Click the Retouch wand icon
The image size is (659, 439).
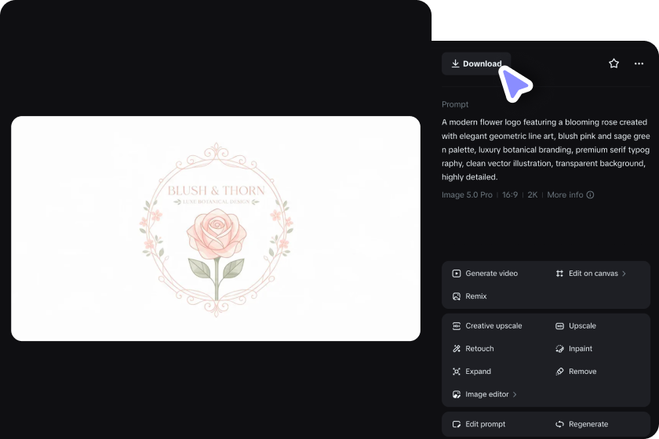tap(457, 349)
